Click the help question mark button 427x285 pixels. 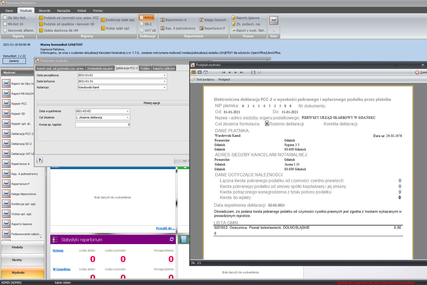39,160
